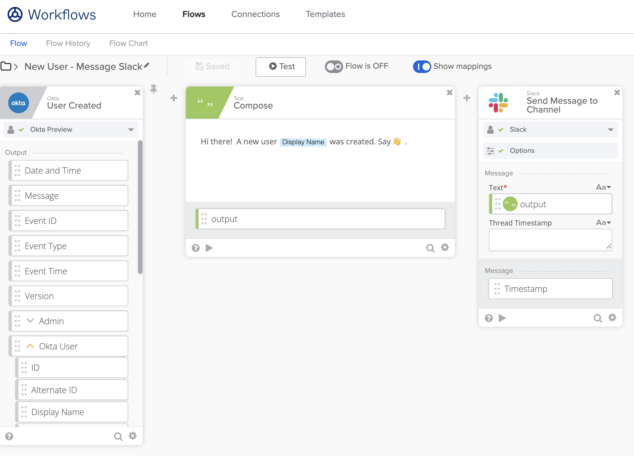Open the Compose card settings gear
This screenshot has height=456, width=634.
445,248
